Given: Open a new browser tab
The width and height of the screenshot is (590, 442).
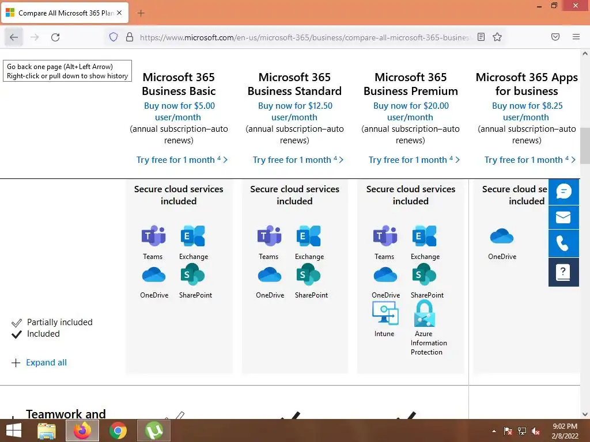Looking at the screenshot, I should (x=141, y=13).
